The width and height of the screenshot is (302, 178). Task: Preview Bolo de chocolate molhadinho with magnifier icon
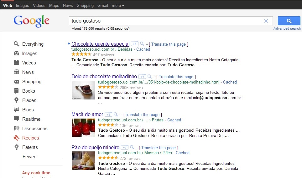coord(150,76)
